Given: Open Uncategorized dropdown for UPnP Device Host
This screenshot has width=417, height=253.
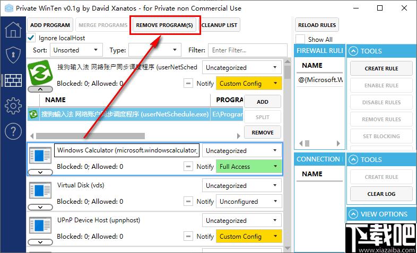Looking at the screenshot, I should click(242, 220).
